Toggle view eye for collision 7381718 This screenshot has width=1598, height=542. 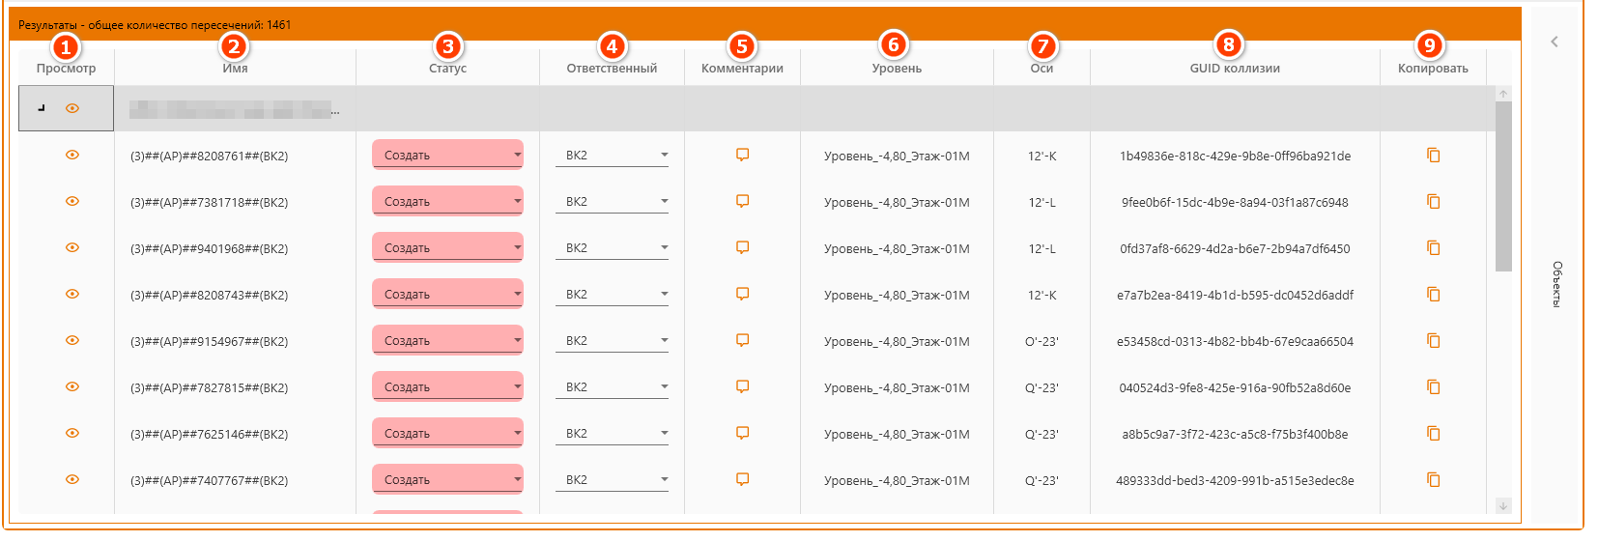(71, 201)
